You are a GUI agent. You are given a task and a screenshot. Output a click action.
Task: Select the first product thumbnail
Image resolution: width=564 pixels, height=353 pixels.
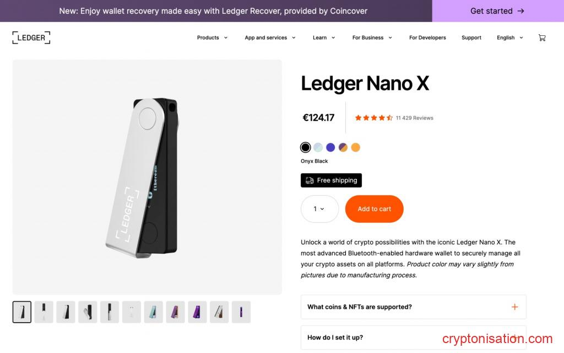coord(22,312)
